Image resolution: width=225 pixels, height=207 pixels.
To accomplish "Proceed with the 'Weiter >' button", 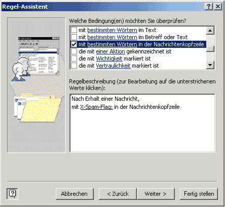I will 156,194.
